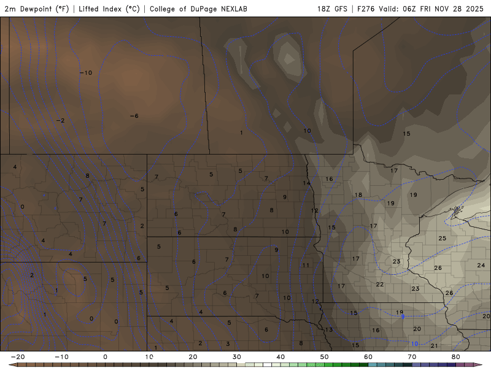Click the "Valid: 06Z FRI NOV 28 2025" text

pos(431,9)
